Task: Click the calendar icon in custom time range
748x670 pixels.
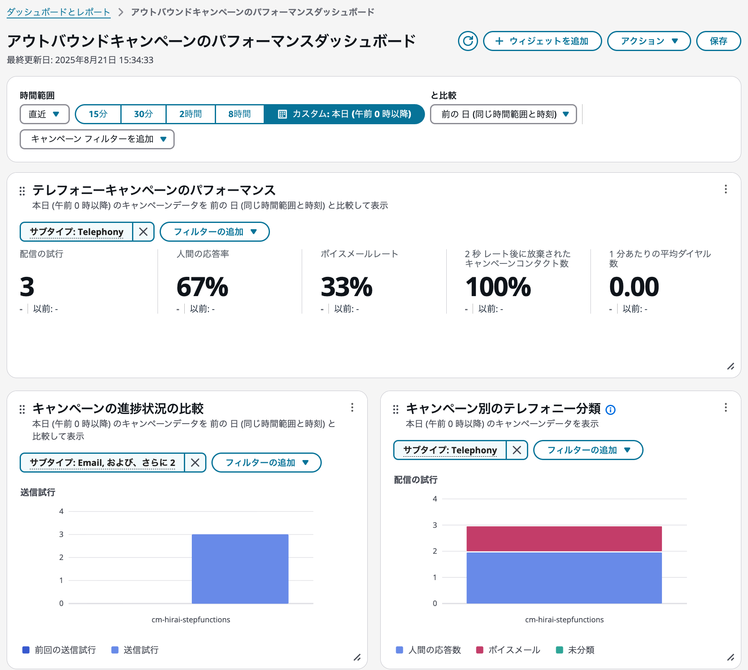Action: pyautogui.click(x=282, y=114)
